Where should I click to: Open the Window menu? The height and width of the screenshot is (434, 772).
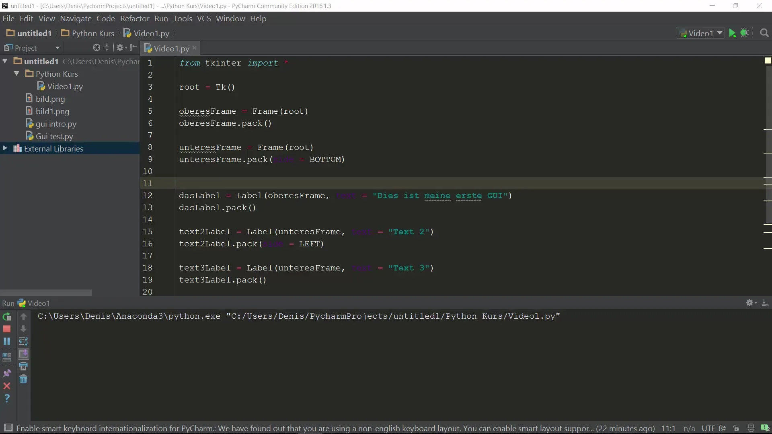[x=230, y=18]
